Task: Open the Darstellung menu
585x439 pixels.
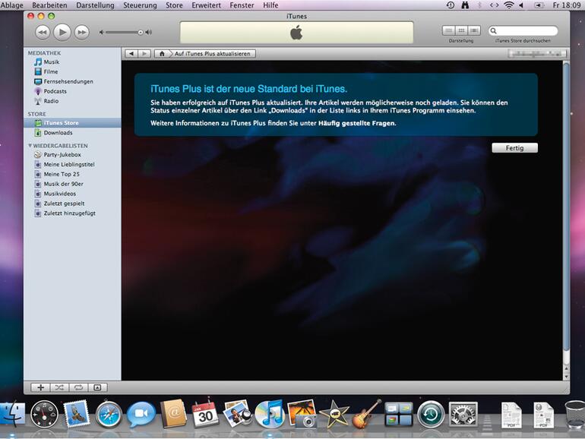Action: 95,5
